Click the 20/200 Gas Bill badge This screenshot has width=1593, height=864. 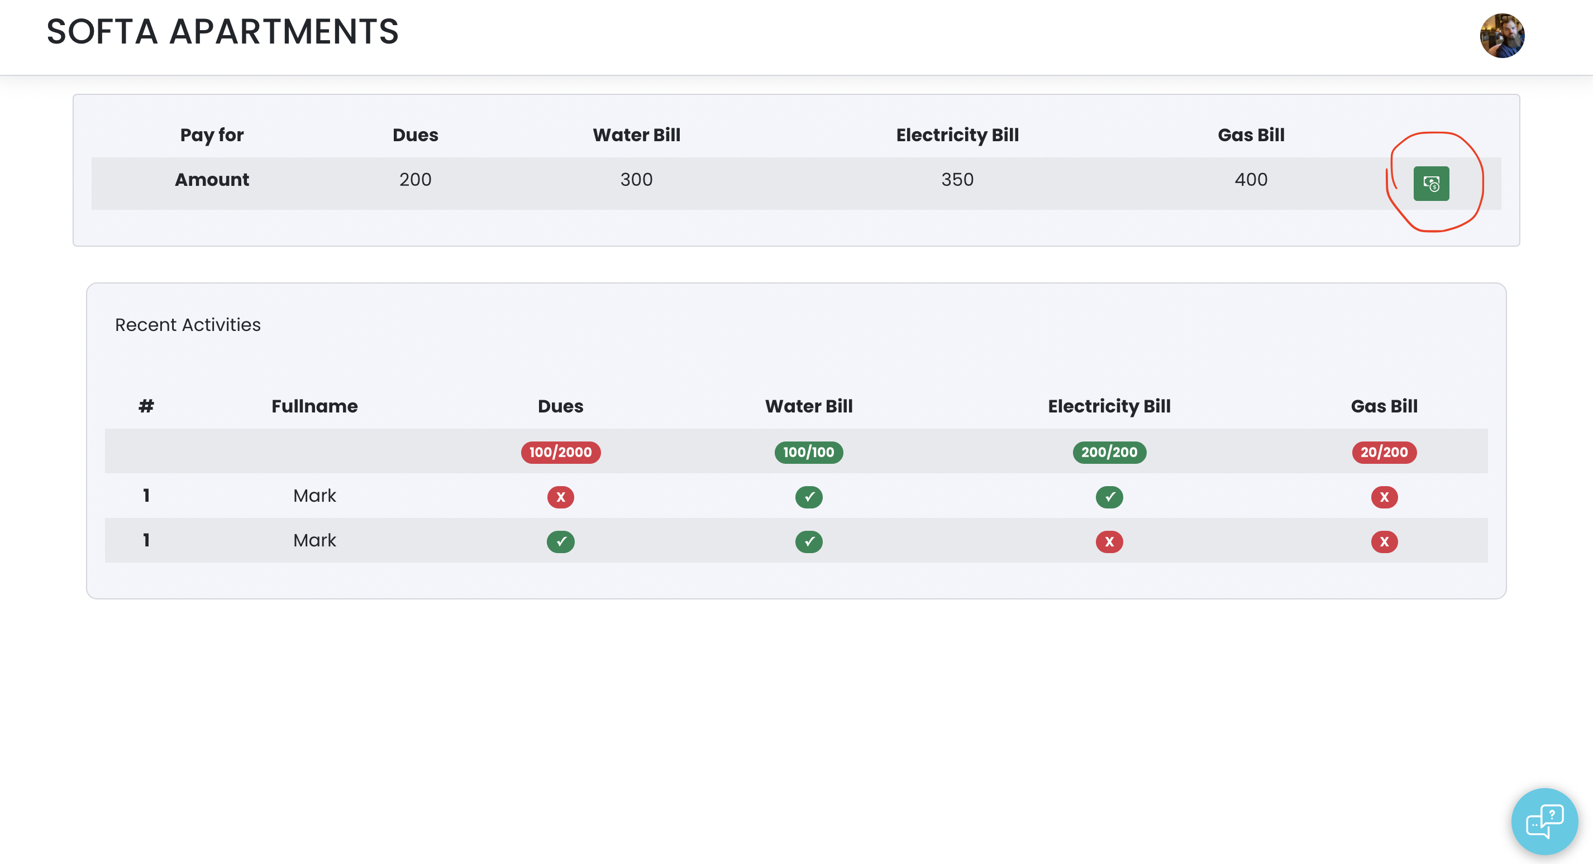pyautogui.click(x=1384, y=452)
